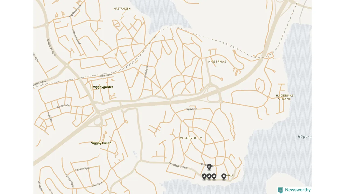Click the HÄGERNÄS district label

[x=217, y=62]
